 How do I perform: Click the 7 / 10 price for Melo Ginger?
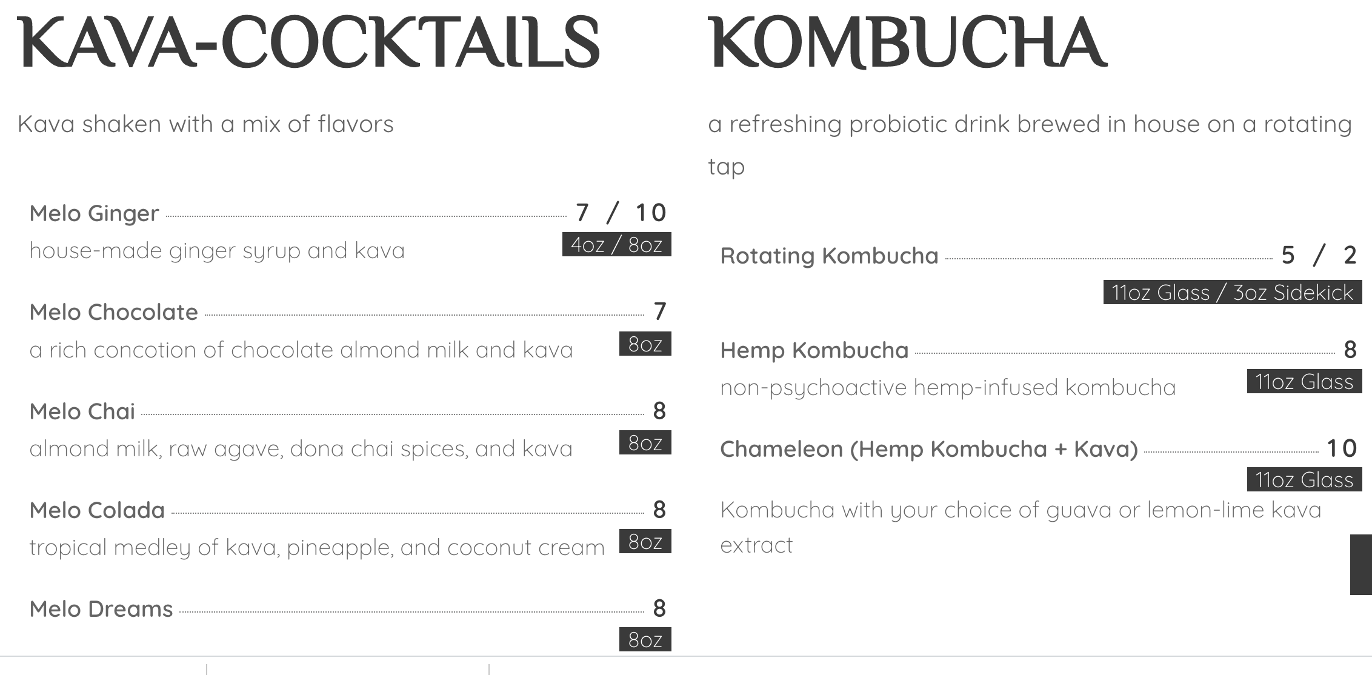coord(622,213)
